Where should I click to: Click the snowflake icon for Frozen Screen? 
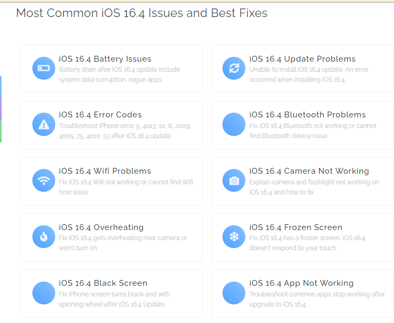(x=234, y=237)
